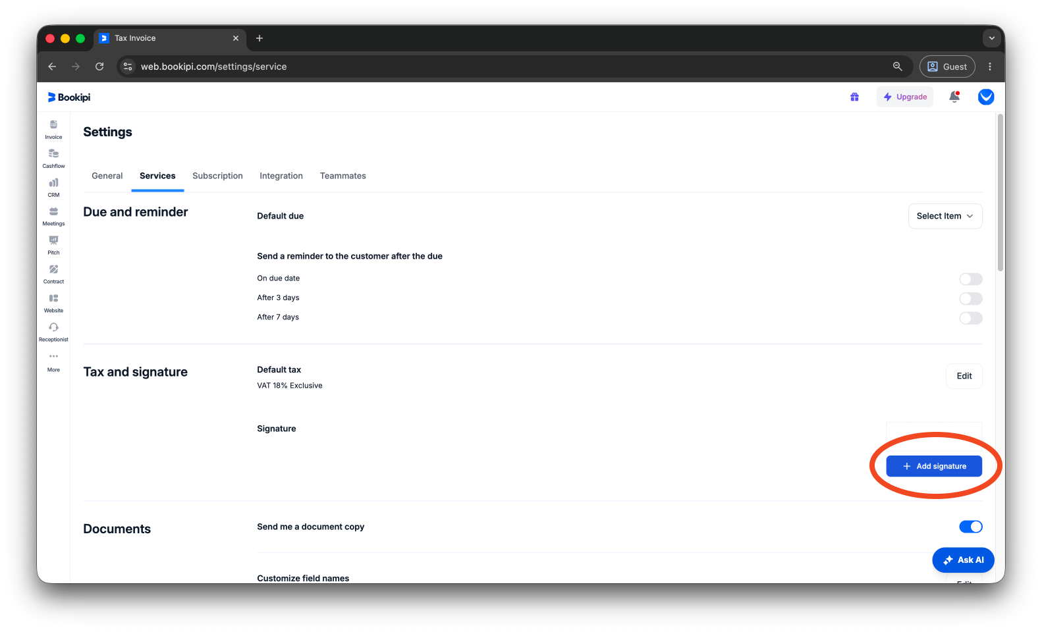Edit the Default tax setting
This screenshot has height=632, width=1042.
tap(964, 376)
